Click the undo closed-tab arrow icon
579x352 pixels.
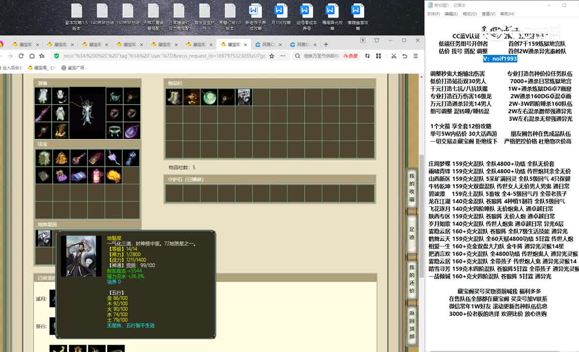[405, 56]
